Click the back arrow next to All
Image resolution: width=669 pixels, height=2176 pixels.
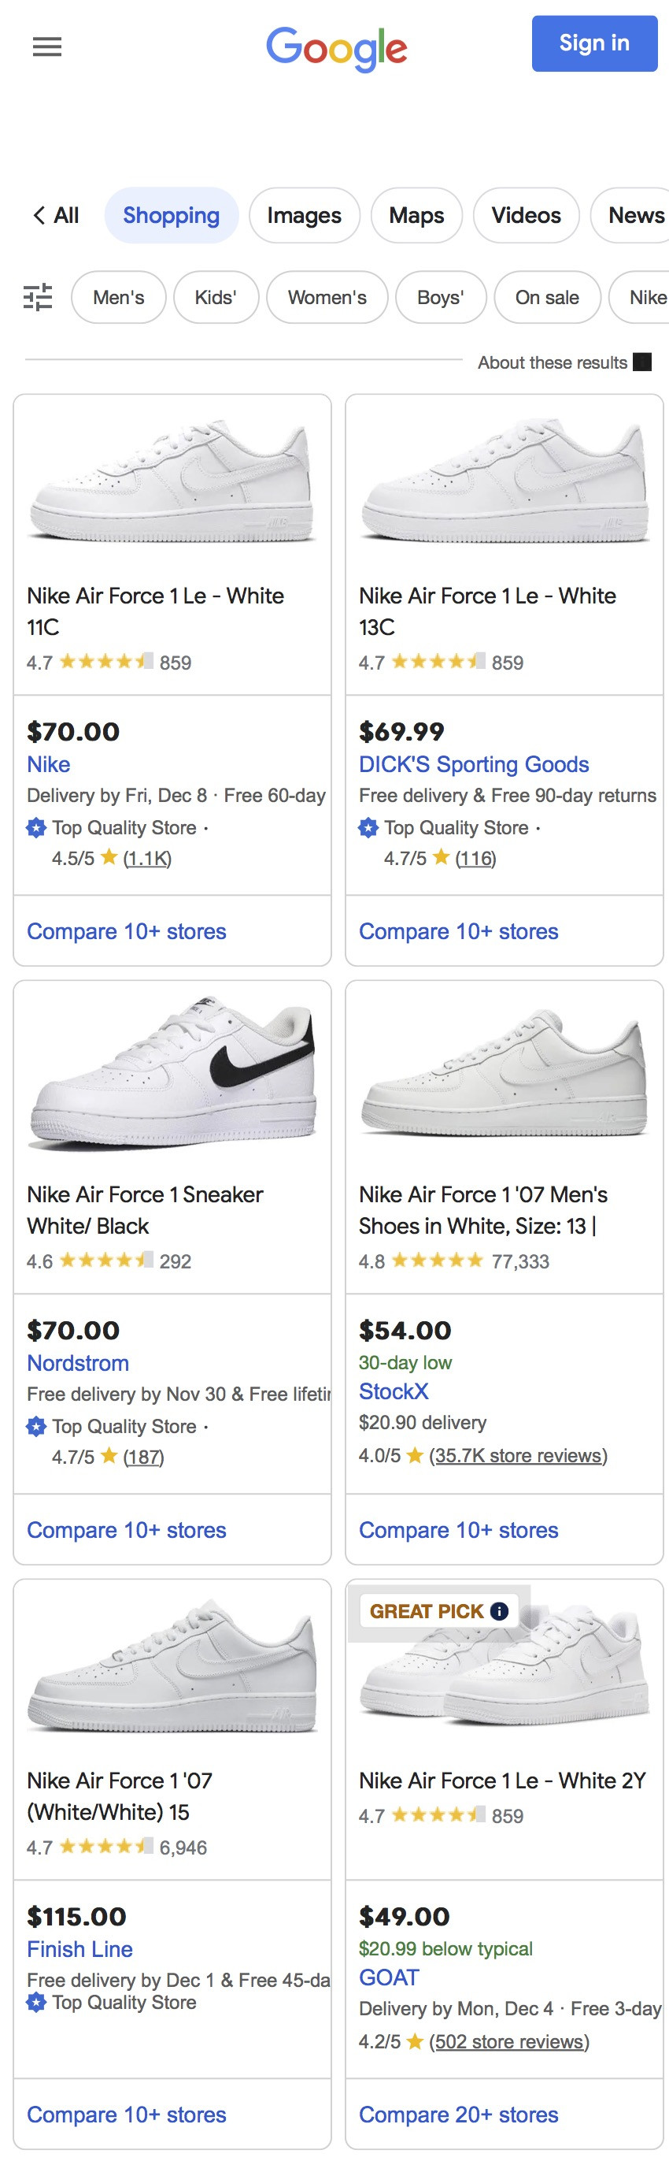pyautogui.click(x=39, y=215)
